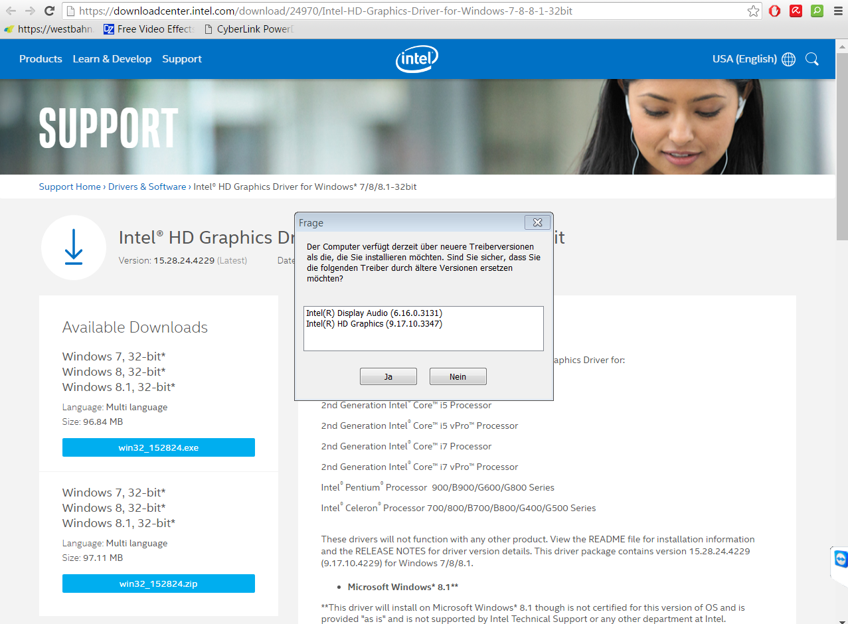Image resolution: width=848 pixels, height=624 pixels.
Task: Reload the page with the refresh icon
Action: click(49, 11)
